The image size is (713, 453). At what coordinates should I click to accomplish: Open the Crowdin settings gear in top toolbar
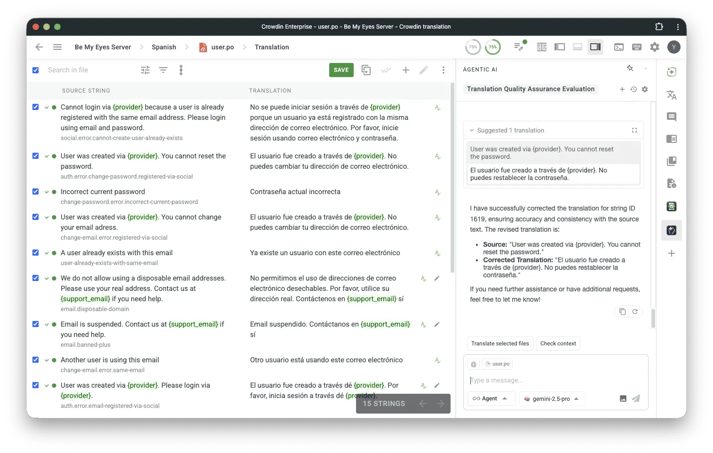[x=654, y=47]
